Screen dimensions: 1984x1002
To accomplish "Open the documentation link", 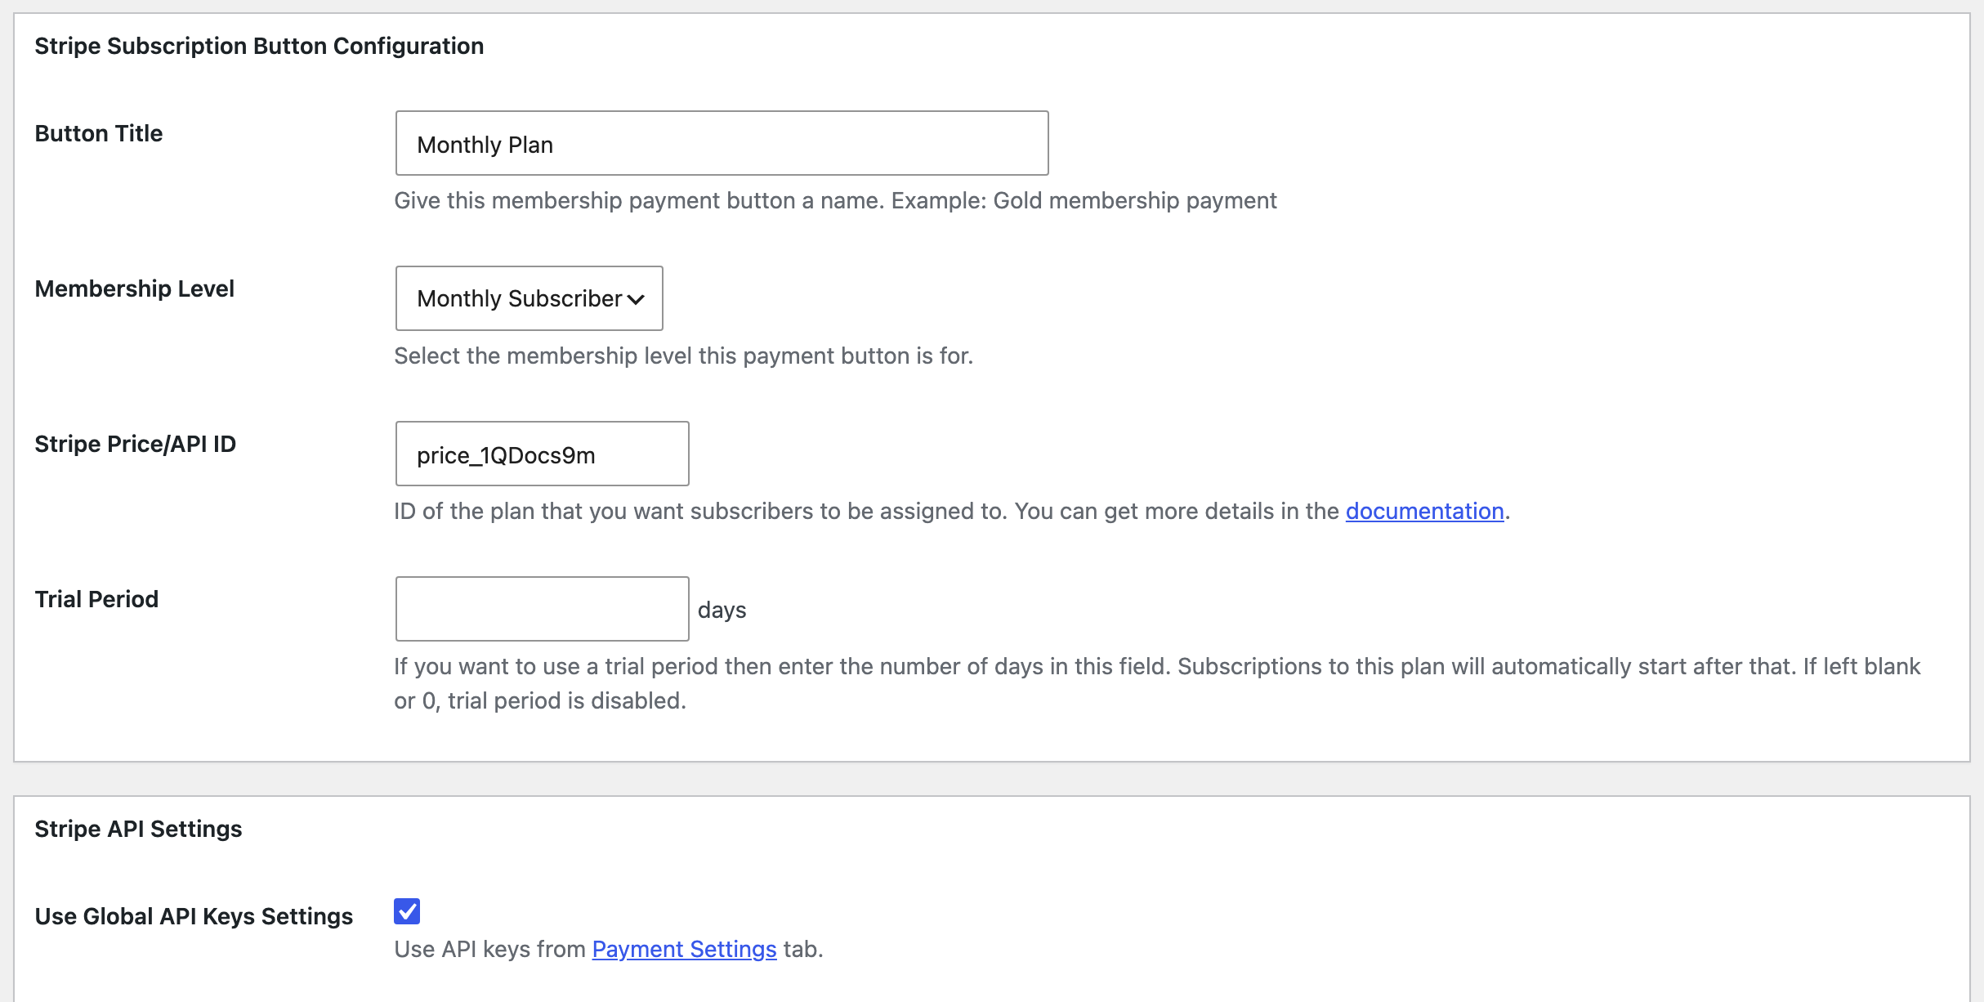I will (x=1424, y=511).
